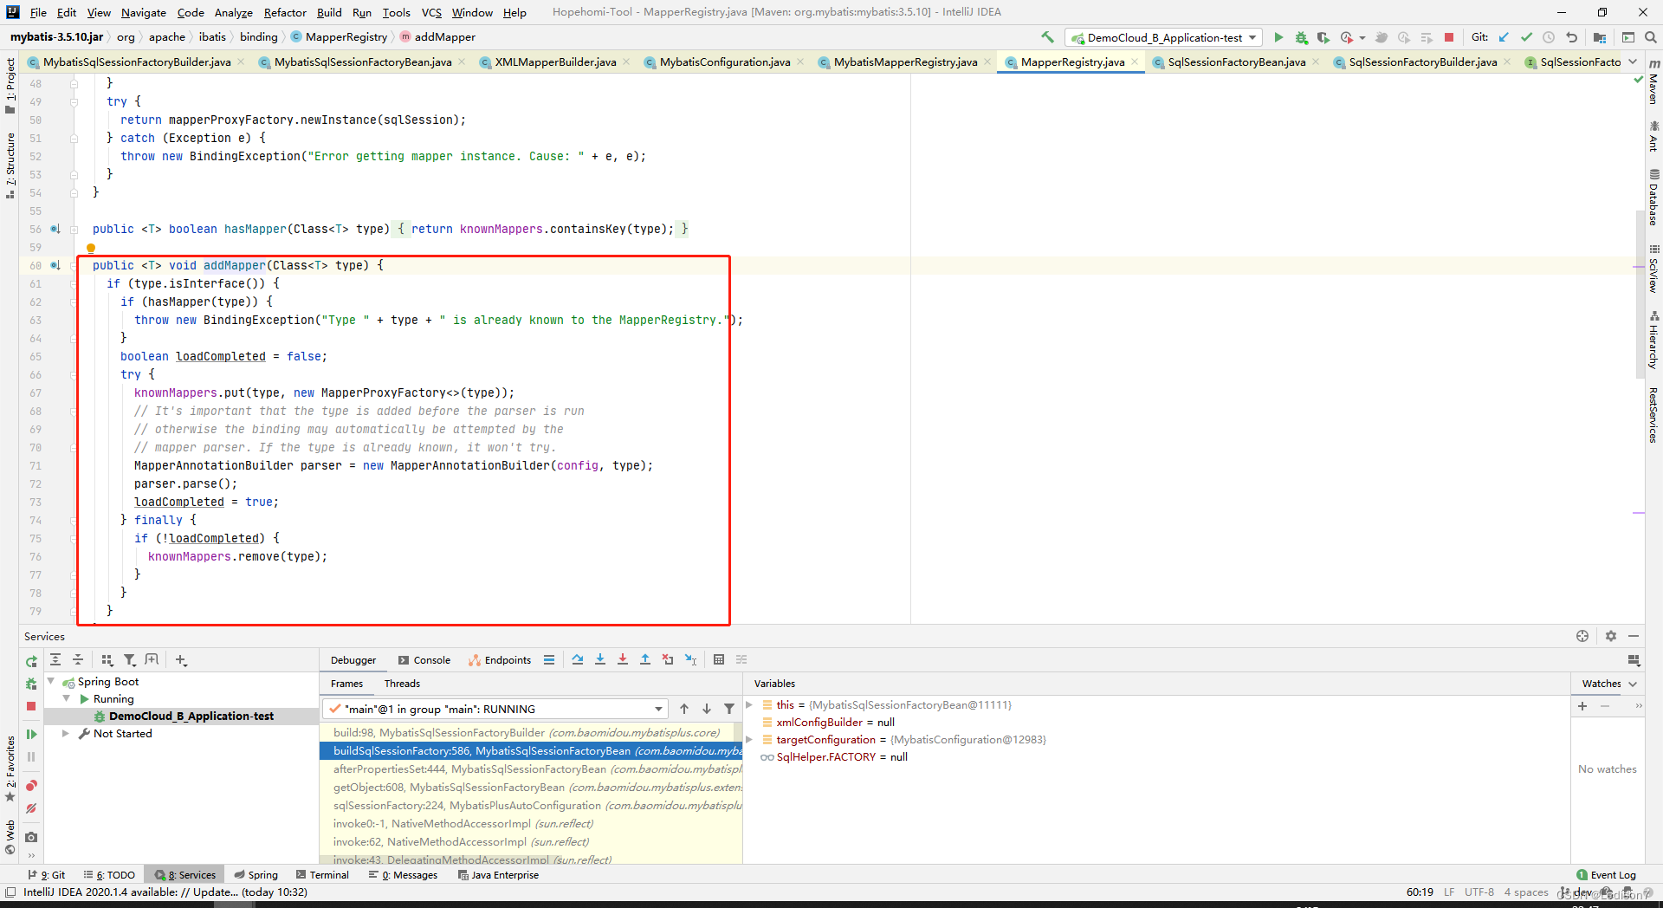
Task: Expand the targetConfiguration variable node
Action: click(x=750, y=739)
